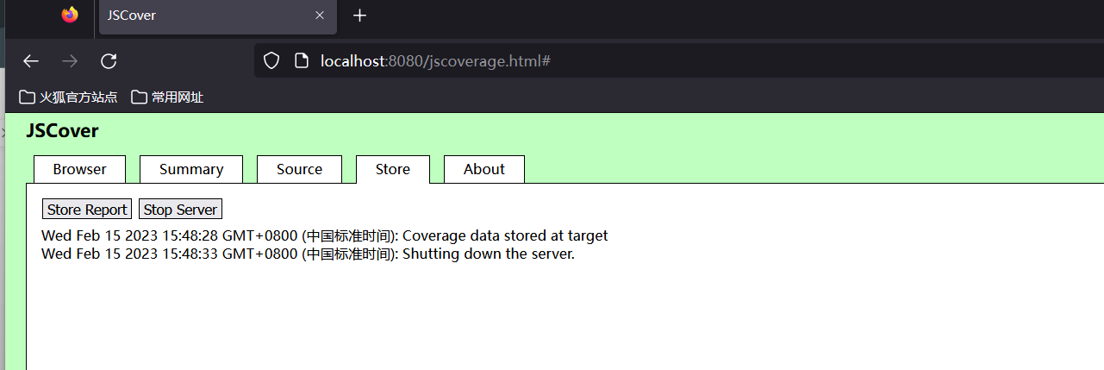Reload the current page
Viewport: 1104px width, 370px height.
coord(109,61)
